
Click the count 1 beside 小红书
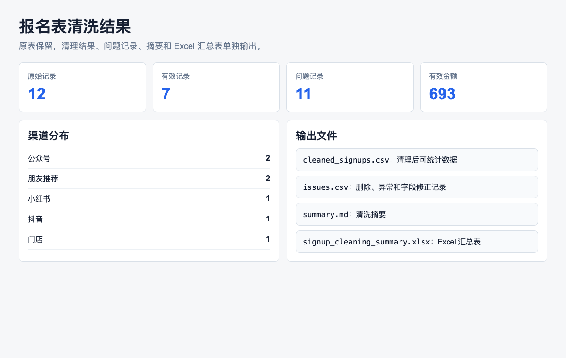pos(268,199)
